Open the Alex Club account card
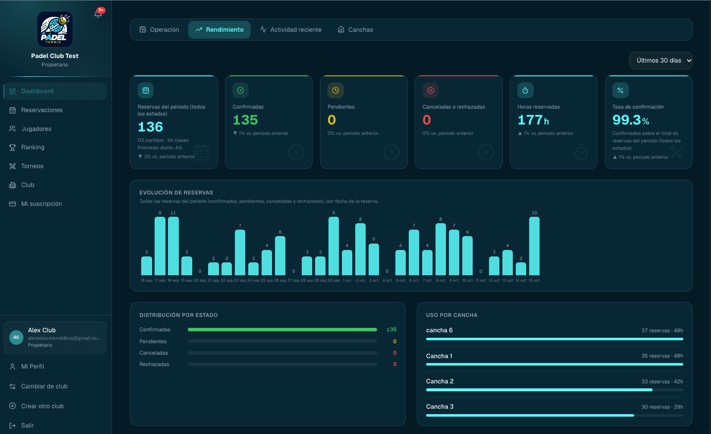Viewport: 711px width, 434px height. coord(55,337)
